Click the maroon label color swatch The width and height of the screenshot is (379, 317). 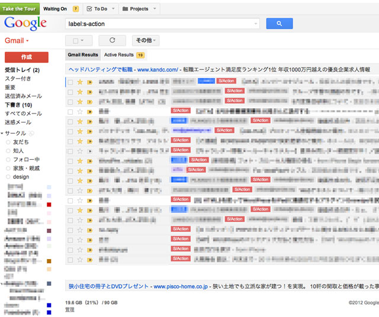coord(49,231)
